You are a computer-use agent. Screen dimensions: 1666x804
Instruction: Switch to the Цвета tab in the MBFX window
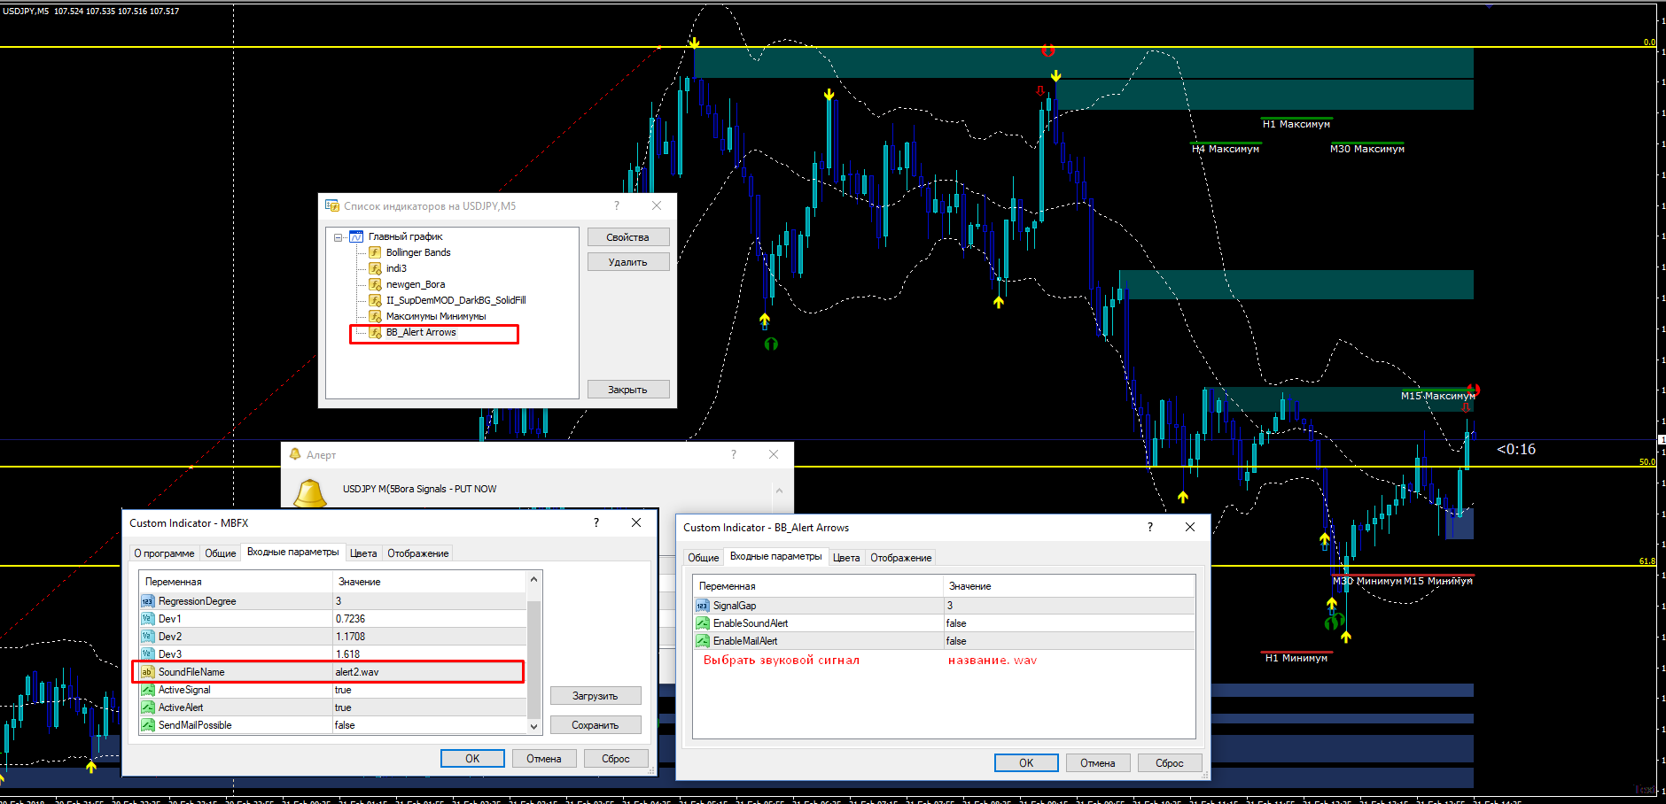pyautogui.click(x=363, y=553)
